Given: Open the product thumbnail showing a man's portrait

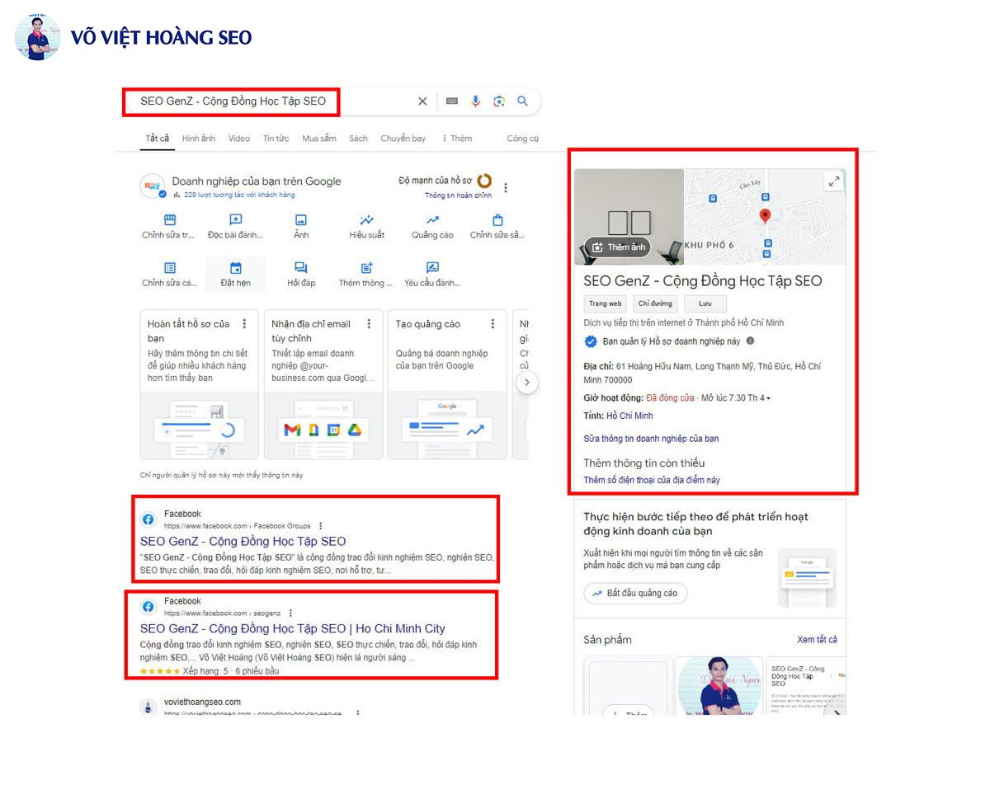Looking at the screenshot, I should tap(717, 684).
